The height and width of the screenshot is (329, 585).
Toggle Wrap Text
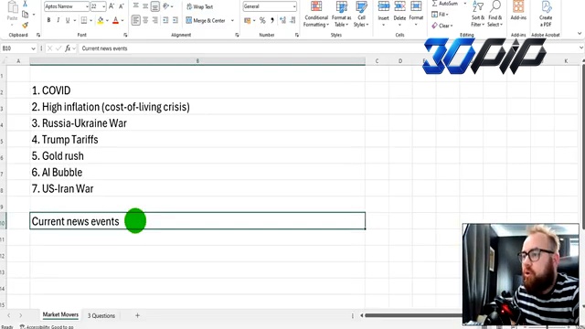(199, 6)
